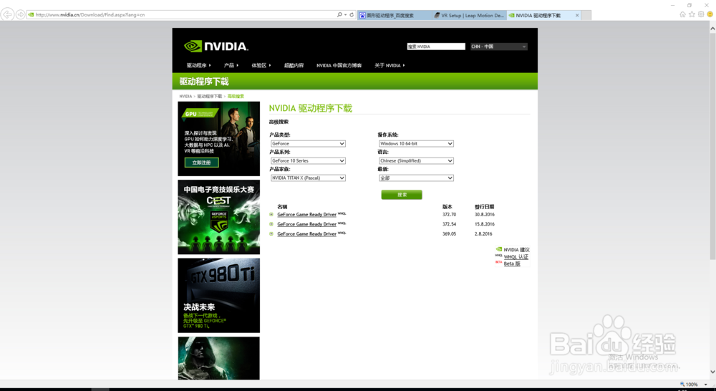Open the hooded figure game banner
Image resolution: width=716 pixels, height=391 pixels.
pos(218,358)
